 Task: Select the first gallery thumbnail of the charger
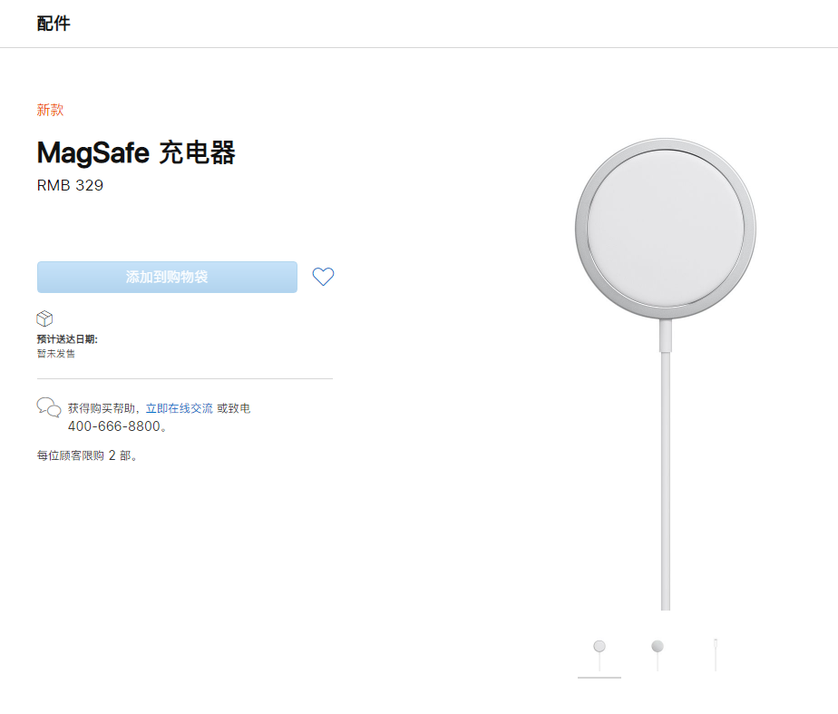(x=599, y=650)
